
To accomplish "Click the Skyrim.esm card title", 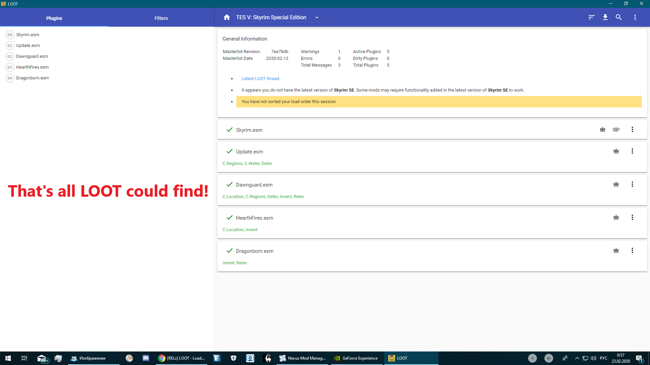I will click(249, 130).
